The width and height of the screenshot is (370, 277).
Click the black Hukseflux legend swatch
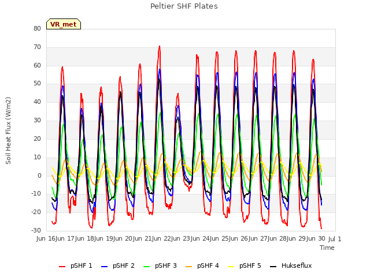(x=273, y=267)
